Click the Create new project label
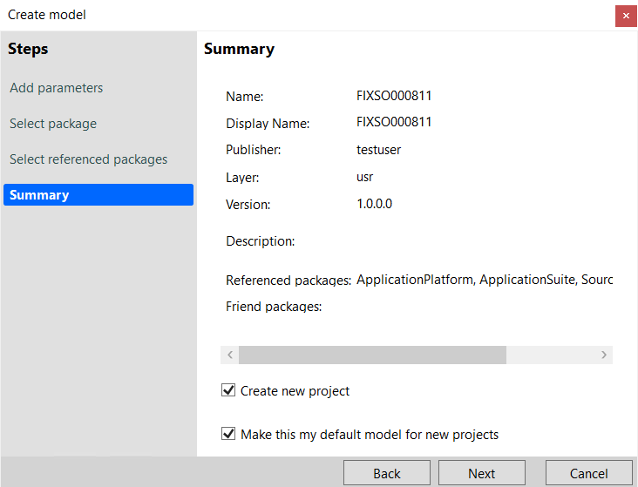The image size is (638, 487). pyautogui.click(x=295, y=391)
